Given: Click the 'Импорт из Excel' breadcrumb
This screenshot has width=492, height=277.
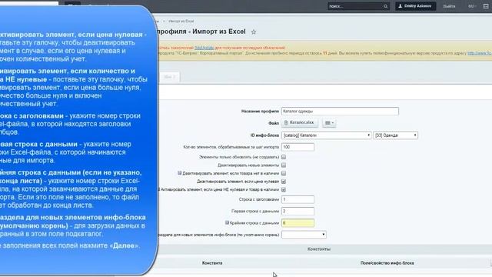Looking at the screenshot, I should pyautogui.click(x=181, y=21).
